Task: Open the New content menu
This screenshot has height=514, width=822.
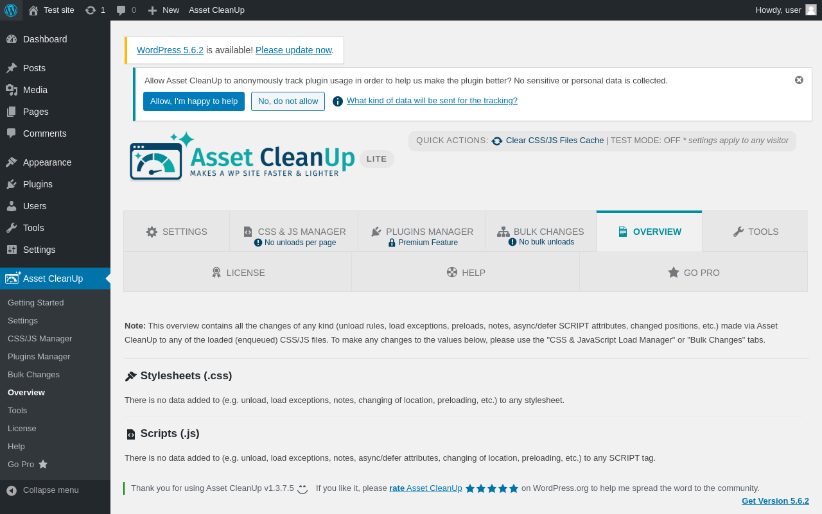Action: (163, 10)
